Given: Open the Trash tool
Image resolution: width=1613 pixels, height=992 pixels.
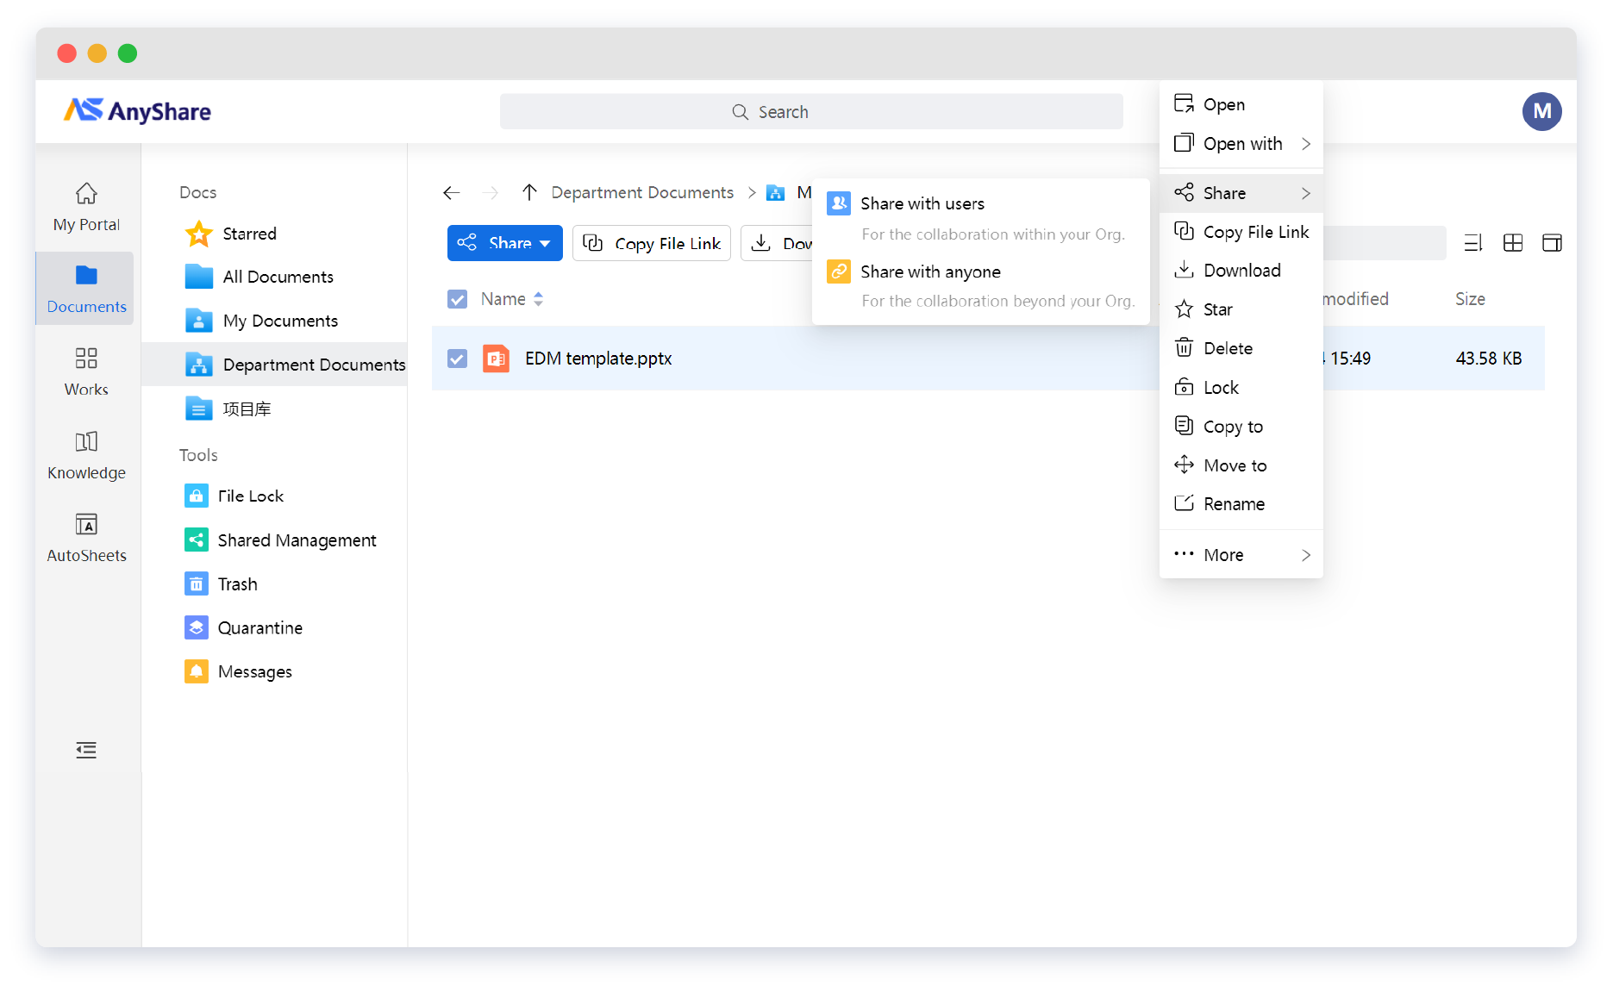Looking at the screenshot, I should coord(239,583).
